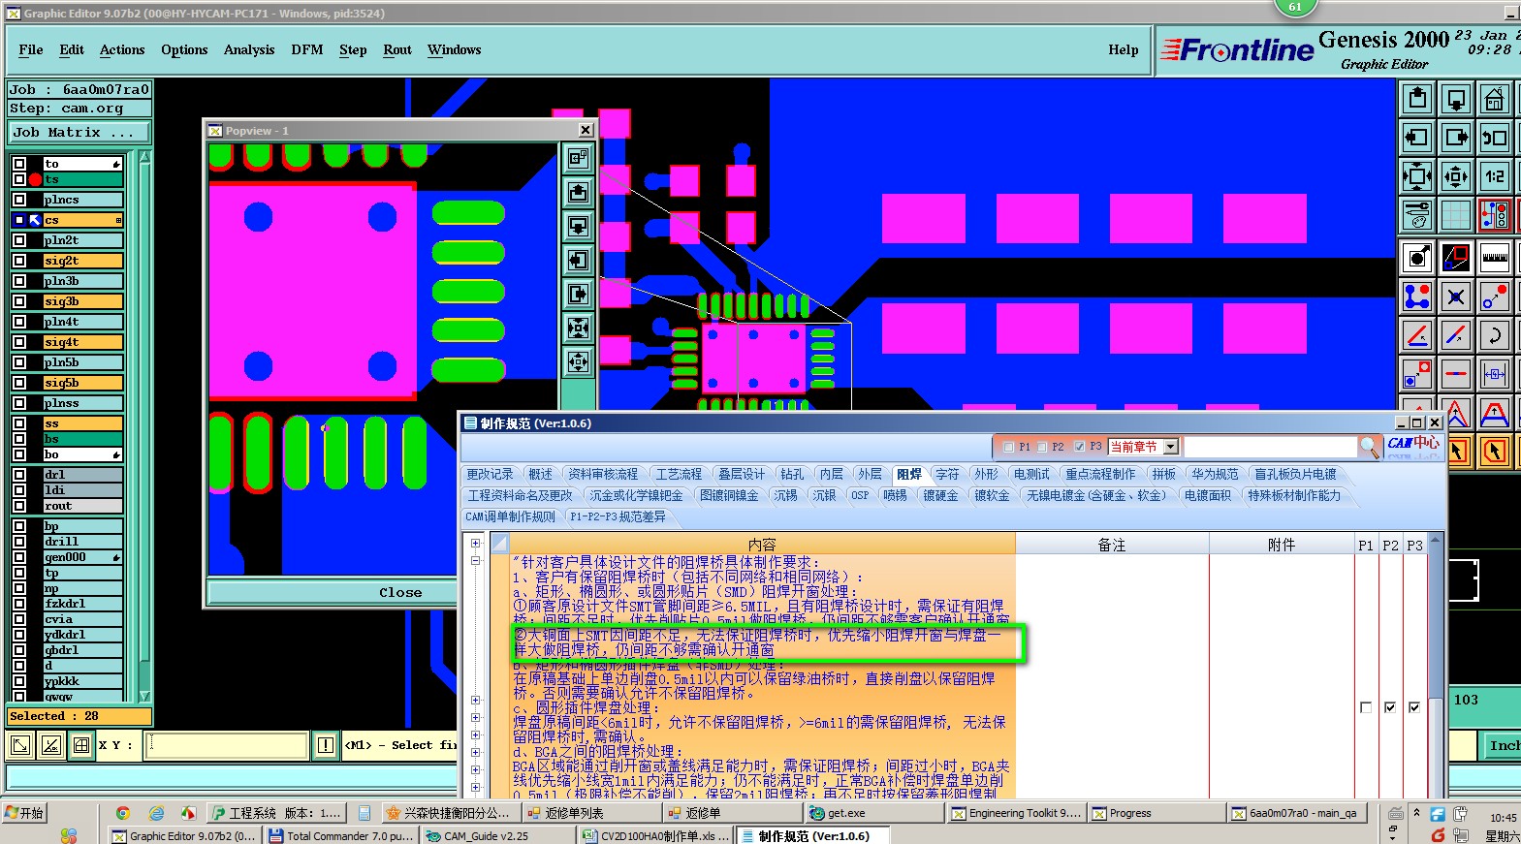Open the Job Matrix menu button
The width and height of the screenshot is (1521, 844).
click(79, 133)
